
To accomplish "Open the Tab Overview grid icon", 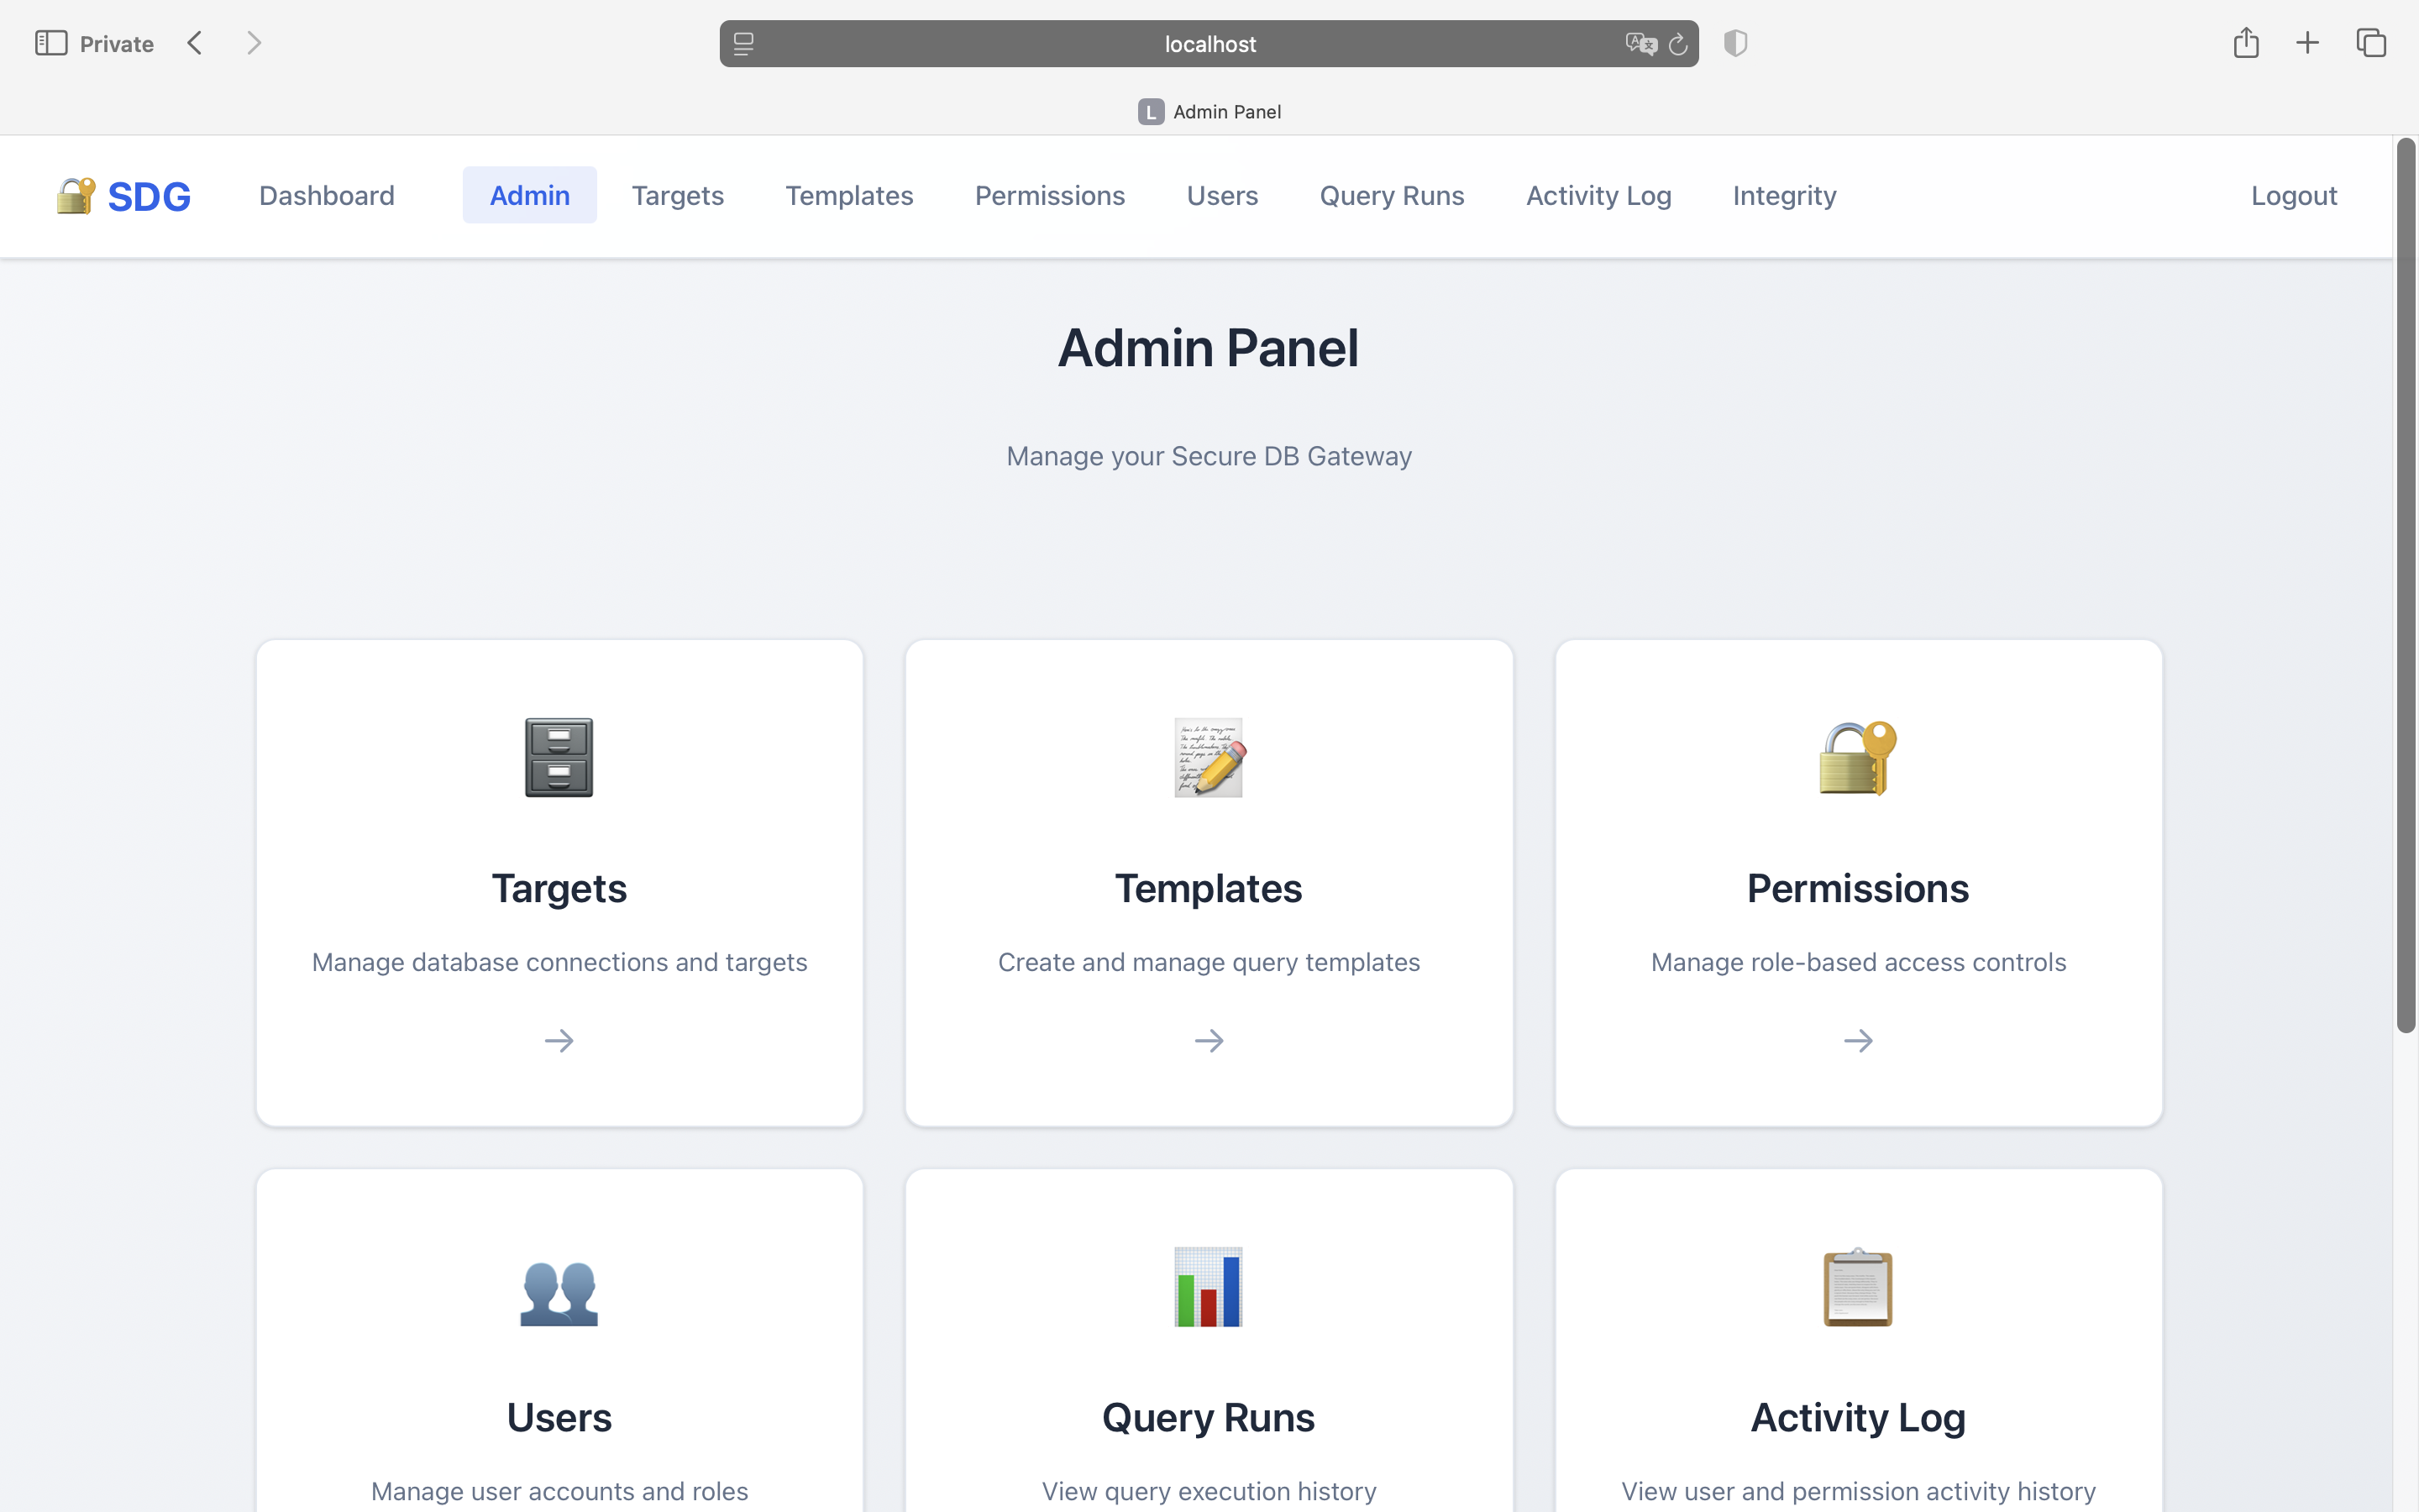I will [2370, 43].
